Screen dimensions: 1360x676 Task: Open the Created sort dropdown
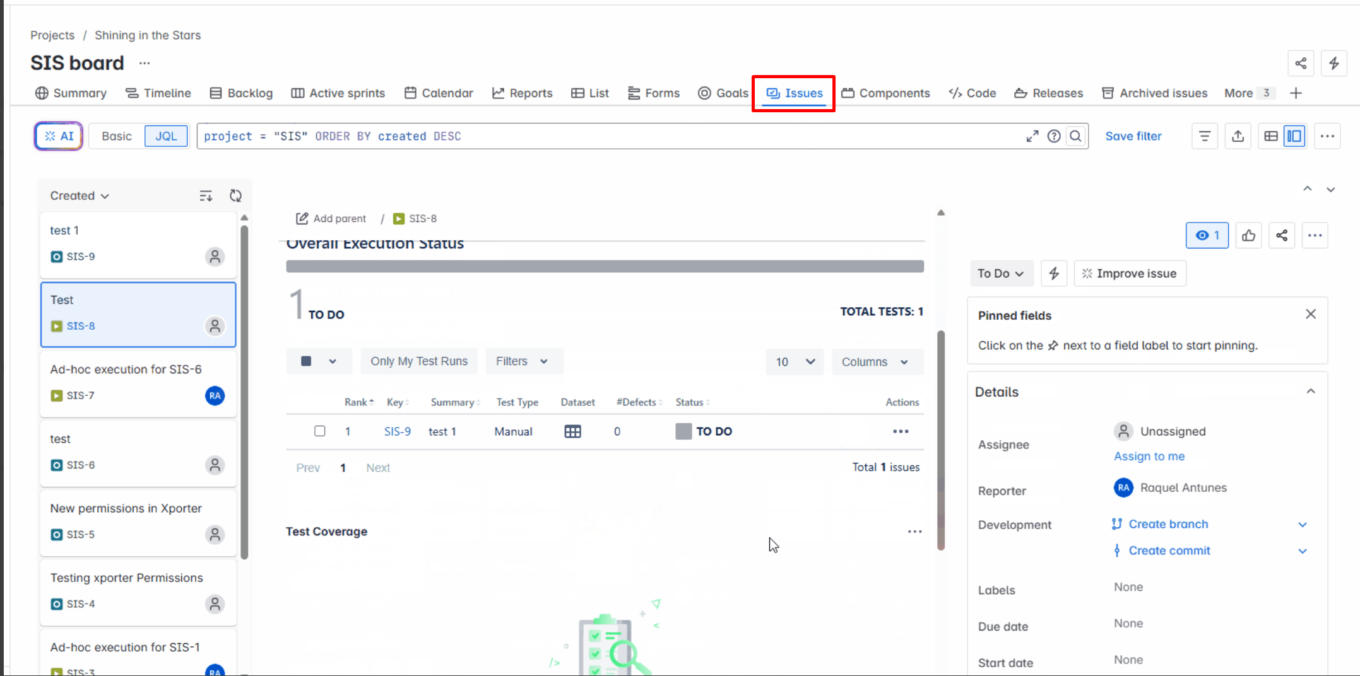[x=80, y=196]
